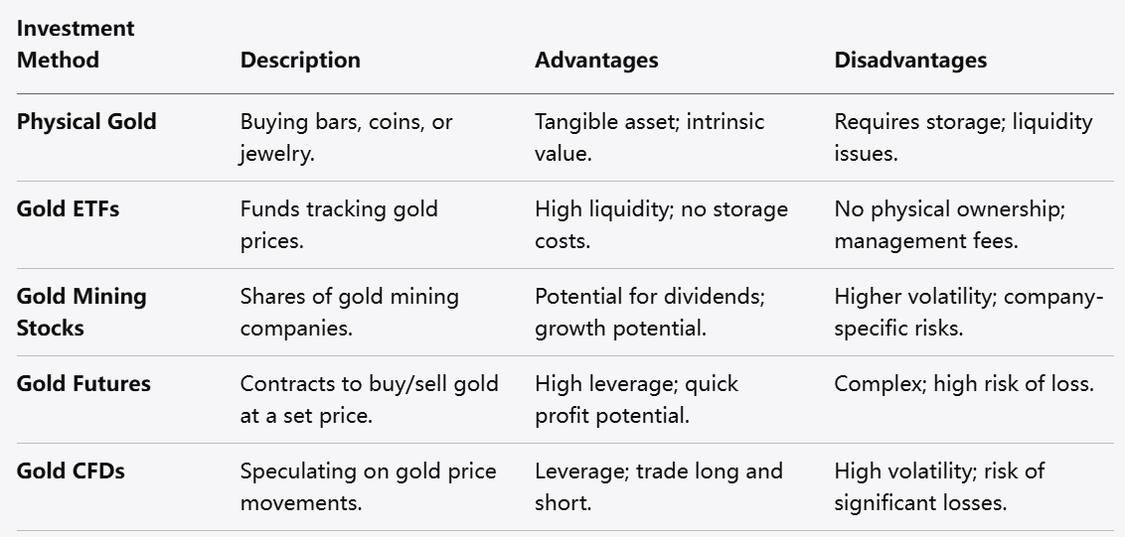Click 'Requires storage; liquidity issues' cell
The width and height of the screenshot is (1125, 537).
(x=963, y=137)
